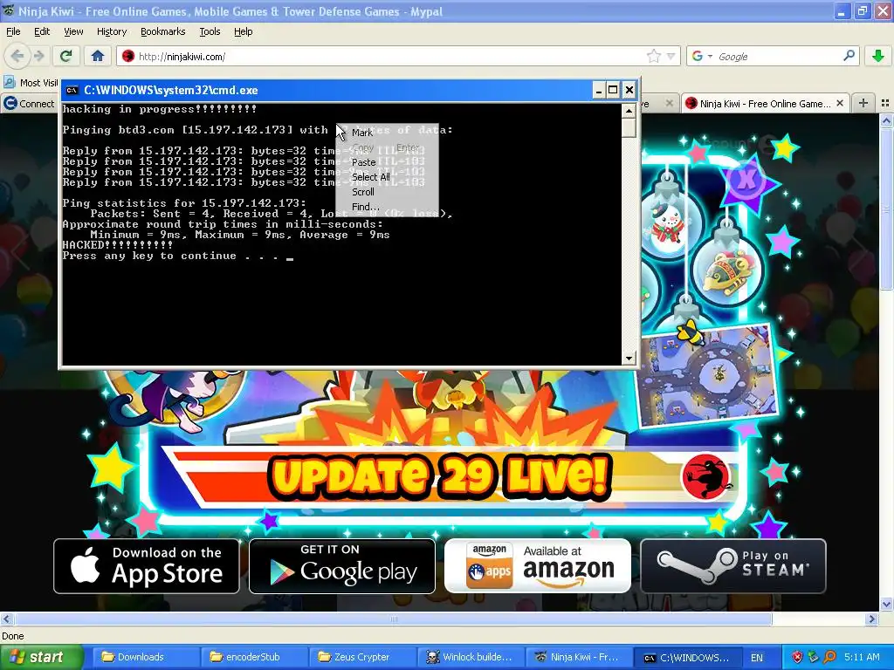The height and width of the screenshot is (670, 894).
Task: Click Get it on Google Play badge
Action: click(x=342, y=566)
